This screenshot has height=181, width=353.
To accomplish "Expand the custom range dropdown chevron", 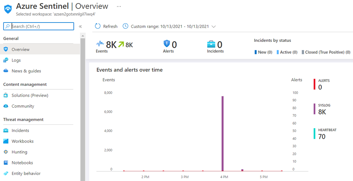I will click(x=214, y=26).
